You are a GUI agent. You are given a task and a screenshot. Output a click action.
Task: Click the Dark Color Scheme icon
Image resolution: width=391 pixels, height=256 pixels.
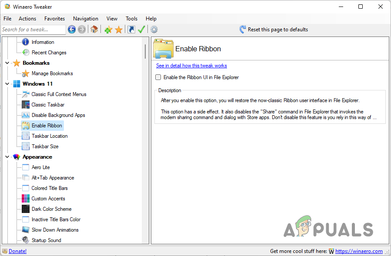(x=25, y=209)
